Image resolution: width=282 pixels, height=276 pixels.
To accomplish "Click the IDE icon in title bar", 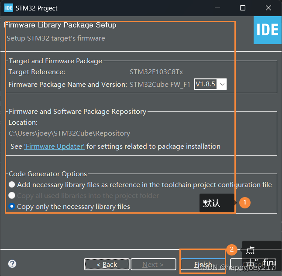I will (9, 8).
